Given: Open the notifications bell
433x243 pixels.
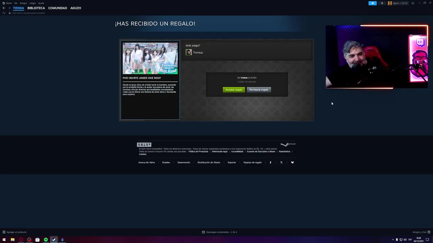Looking at the screenshot, I should [382, 3].
